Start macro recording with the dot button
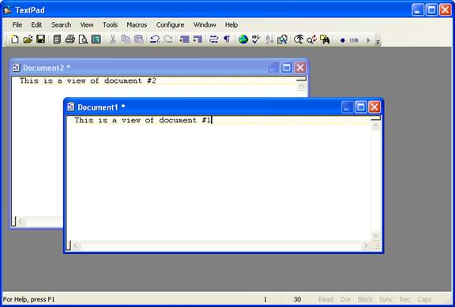 click(342, 40)
